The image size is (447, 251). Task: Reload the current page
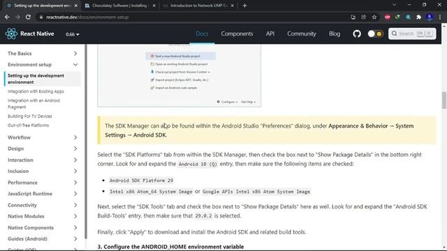28,17
